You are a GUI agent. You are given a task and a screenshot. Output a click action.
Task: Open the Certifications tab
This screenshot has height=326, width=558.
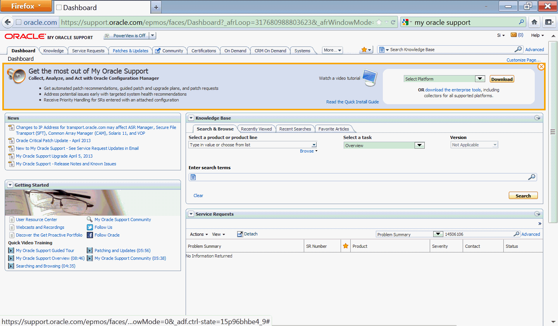tap(203, 51)
